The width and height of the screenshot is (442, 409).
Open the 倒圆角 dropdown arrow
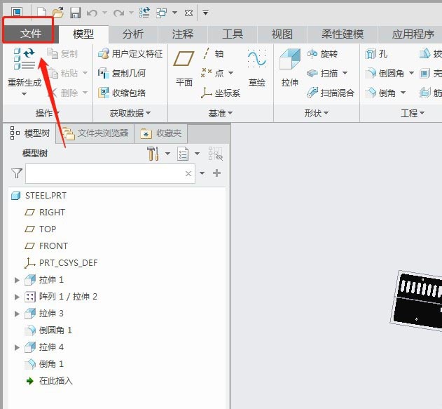(x=412, y=73)
